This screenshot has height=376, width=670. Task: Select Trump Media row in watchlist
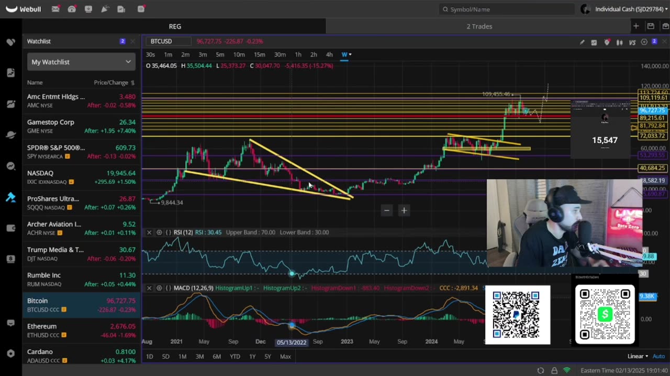point(81,254)
